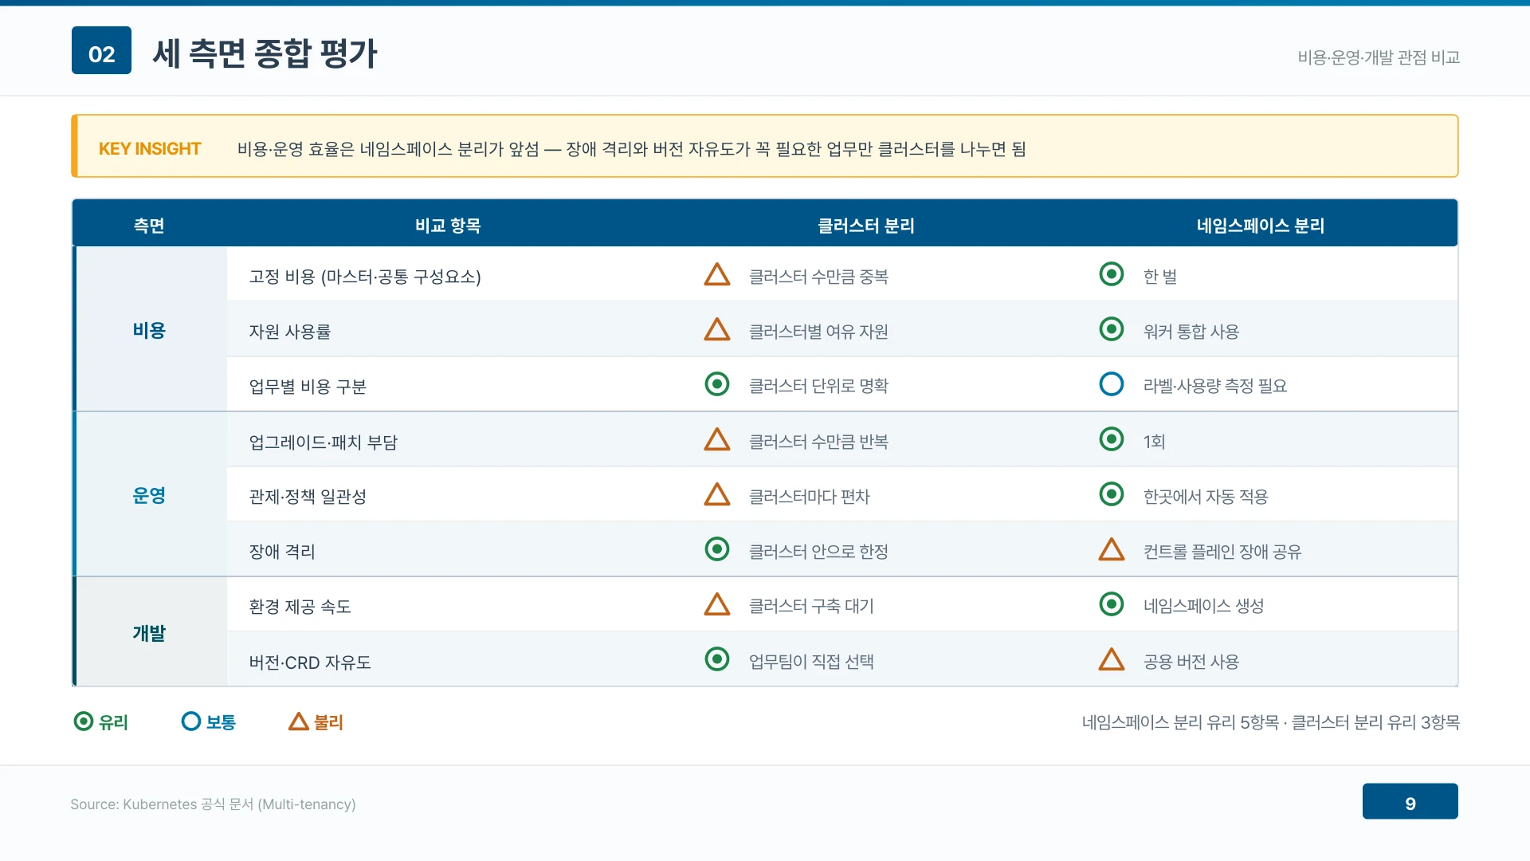This screenshot has height=861, width=1530.
Task: Click the 유리 legend circle icon
Action: click(x=84, y=721)
